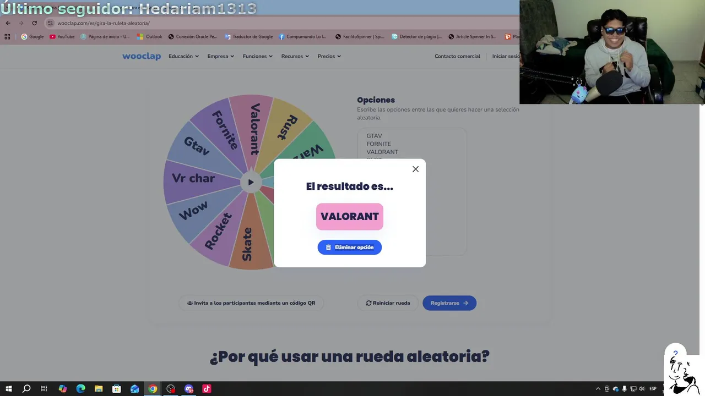This screenshot has width=705, height=396.
Task: Open the Recursos dropdown menu
Action: pyautogui.click(x=295, y=56)
